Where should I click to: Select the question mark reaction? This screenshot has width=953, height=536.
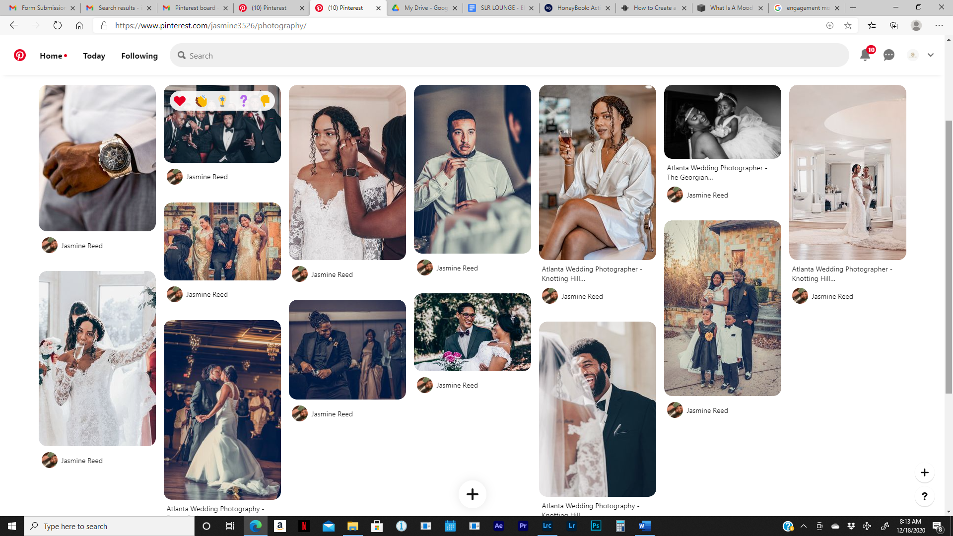[x=243, y=101]
